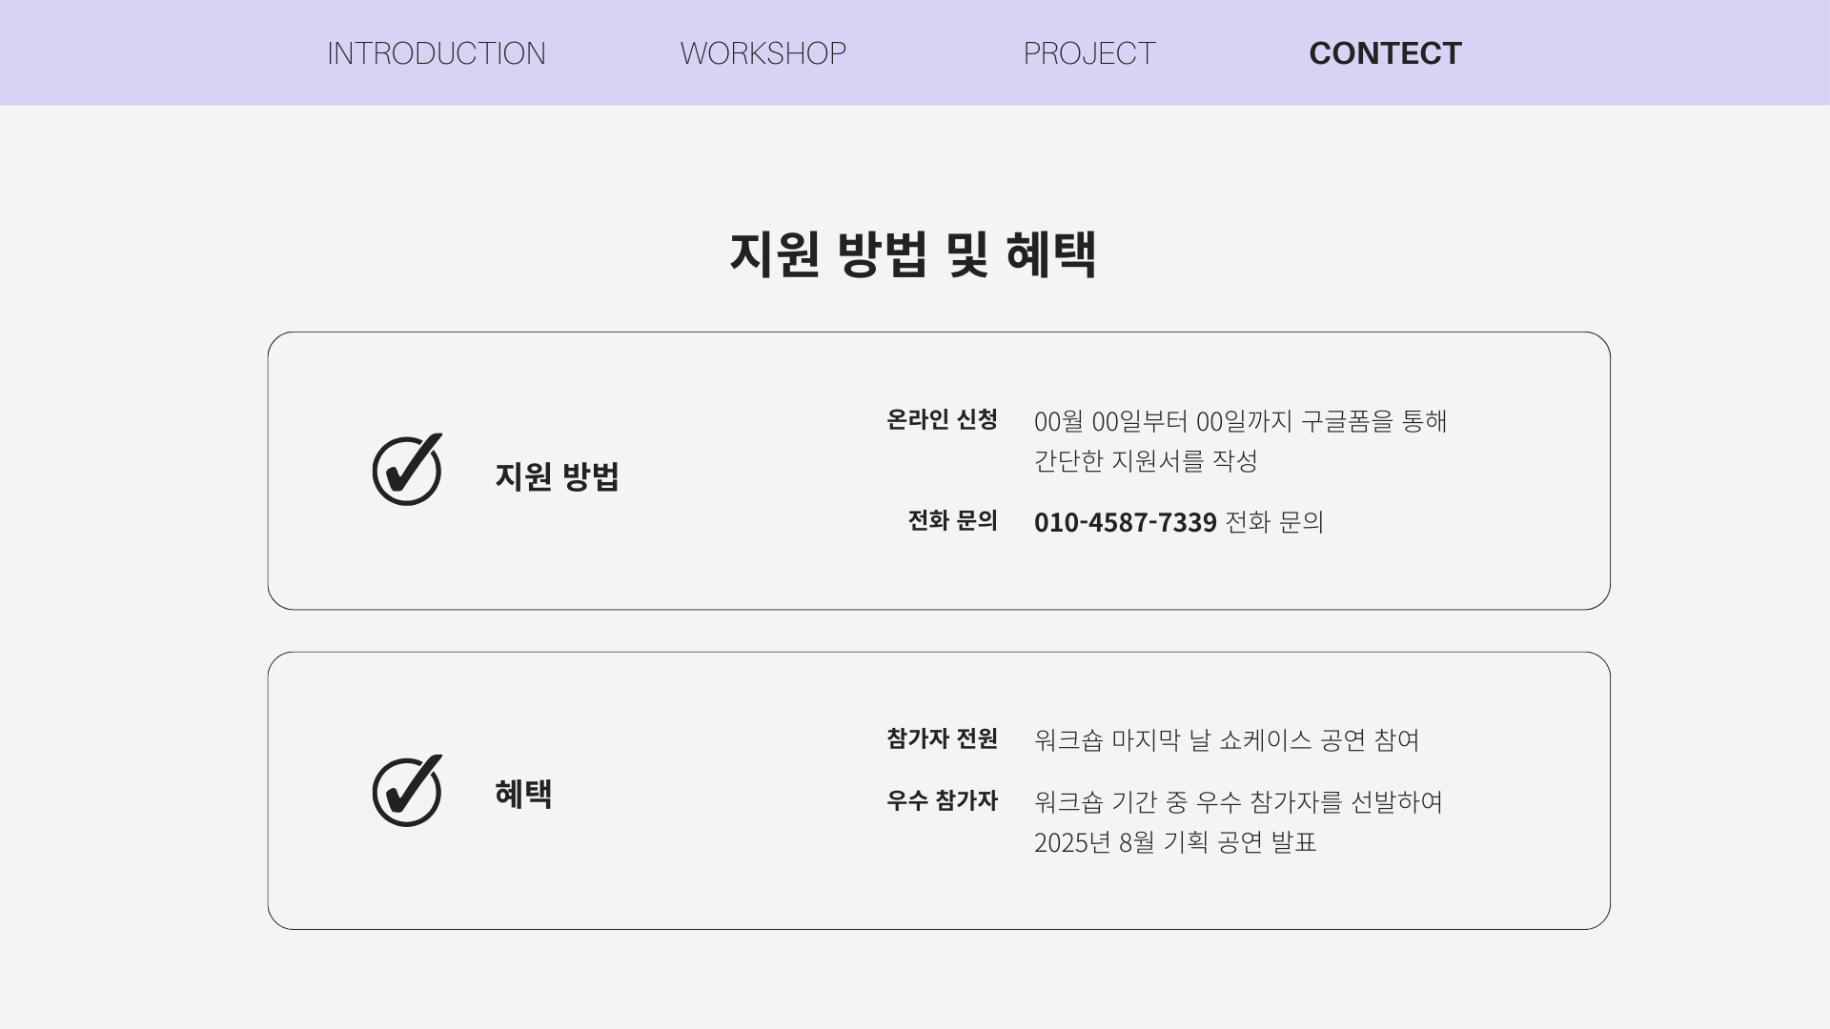Click the 전화 문의 bold label
Image resolution: width=1830 pixels, height=1029 pixels.
952,520
